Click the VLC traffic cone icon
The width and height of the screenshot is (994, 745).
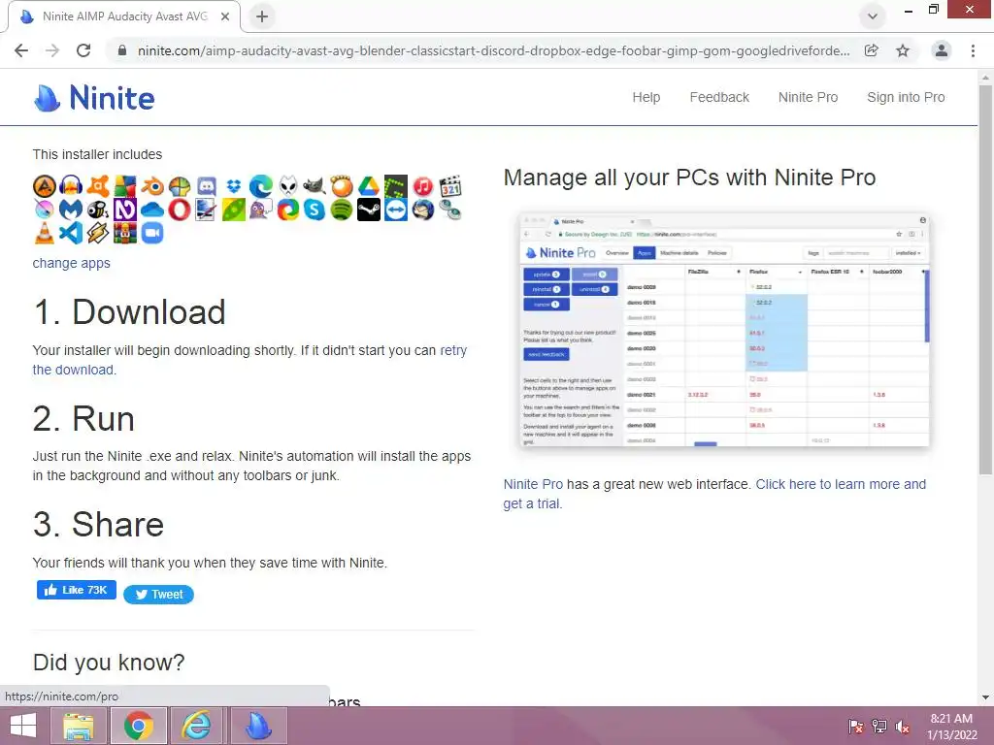[x=45, y=233]
